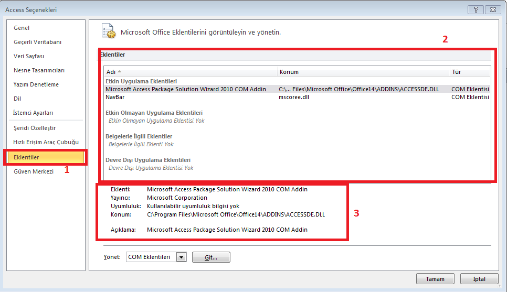Sort add-ins by Tür column header
Image resolution: width=507 pixels, height=292 pixels.
pyautogui.click(x=470, y=72)
